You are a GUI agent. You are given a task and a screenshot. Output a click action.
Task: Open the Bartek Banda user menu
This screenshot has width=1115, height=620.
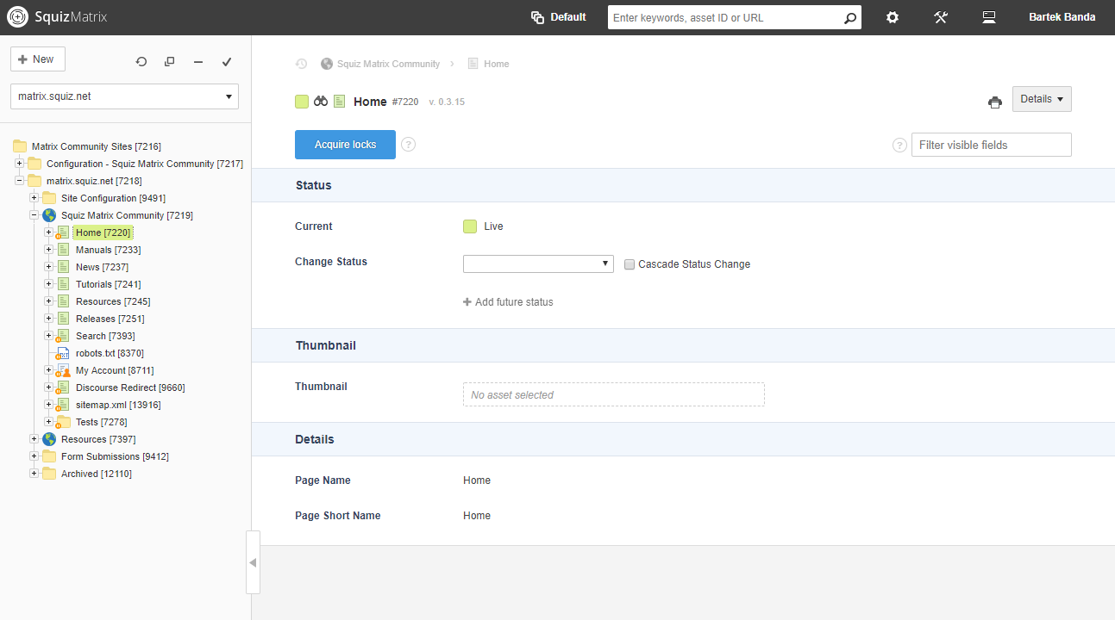coord(1062,17)
